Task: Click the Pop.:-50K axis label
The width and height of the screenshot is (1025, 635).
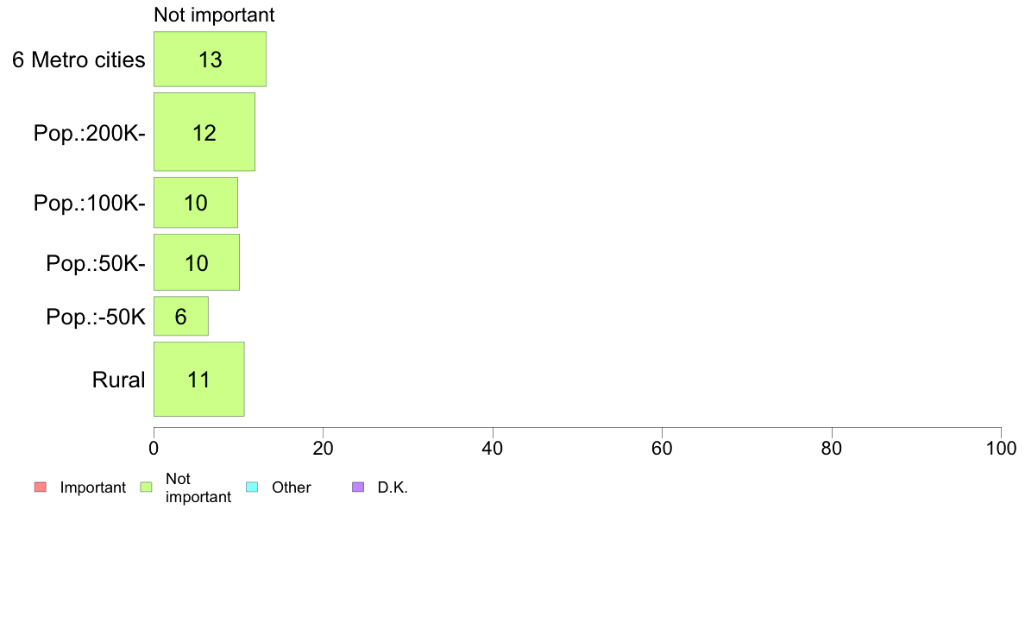Action: pyautogui.click(x=96, y=317)
